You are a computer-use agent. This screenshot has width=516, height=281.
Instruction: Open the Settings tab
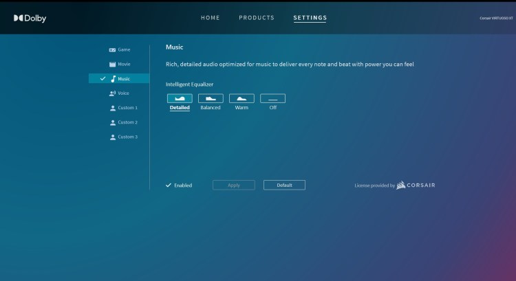(310, 18)
